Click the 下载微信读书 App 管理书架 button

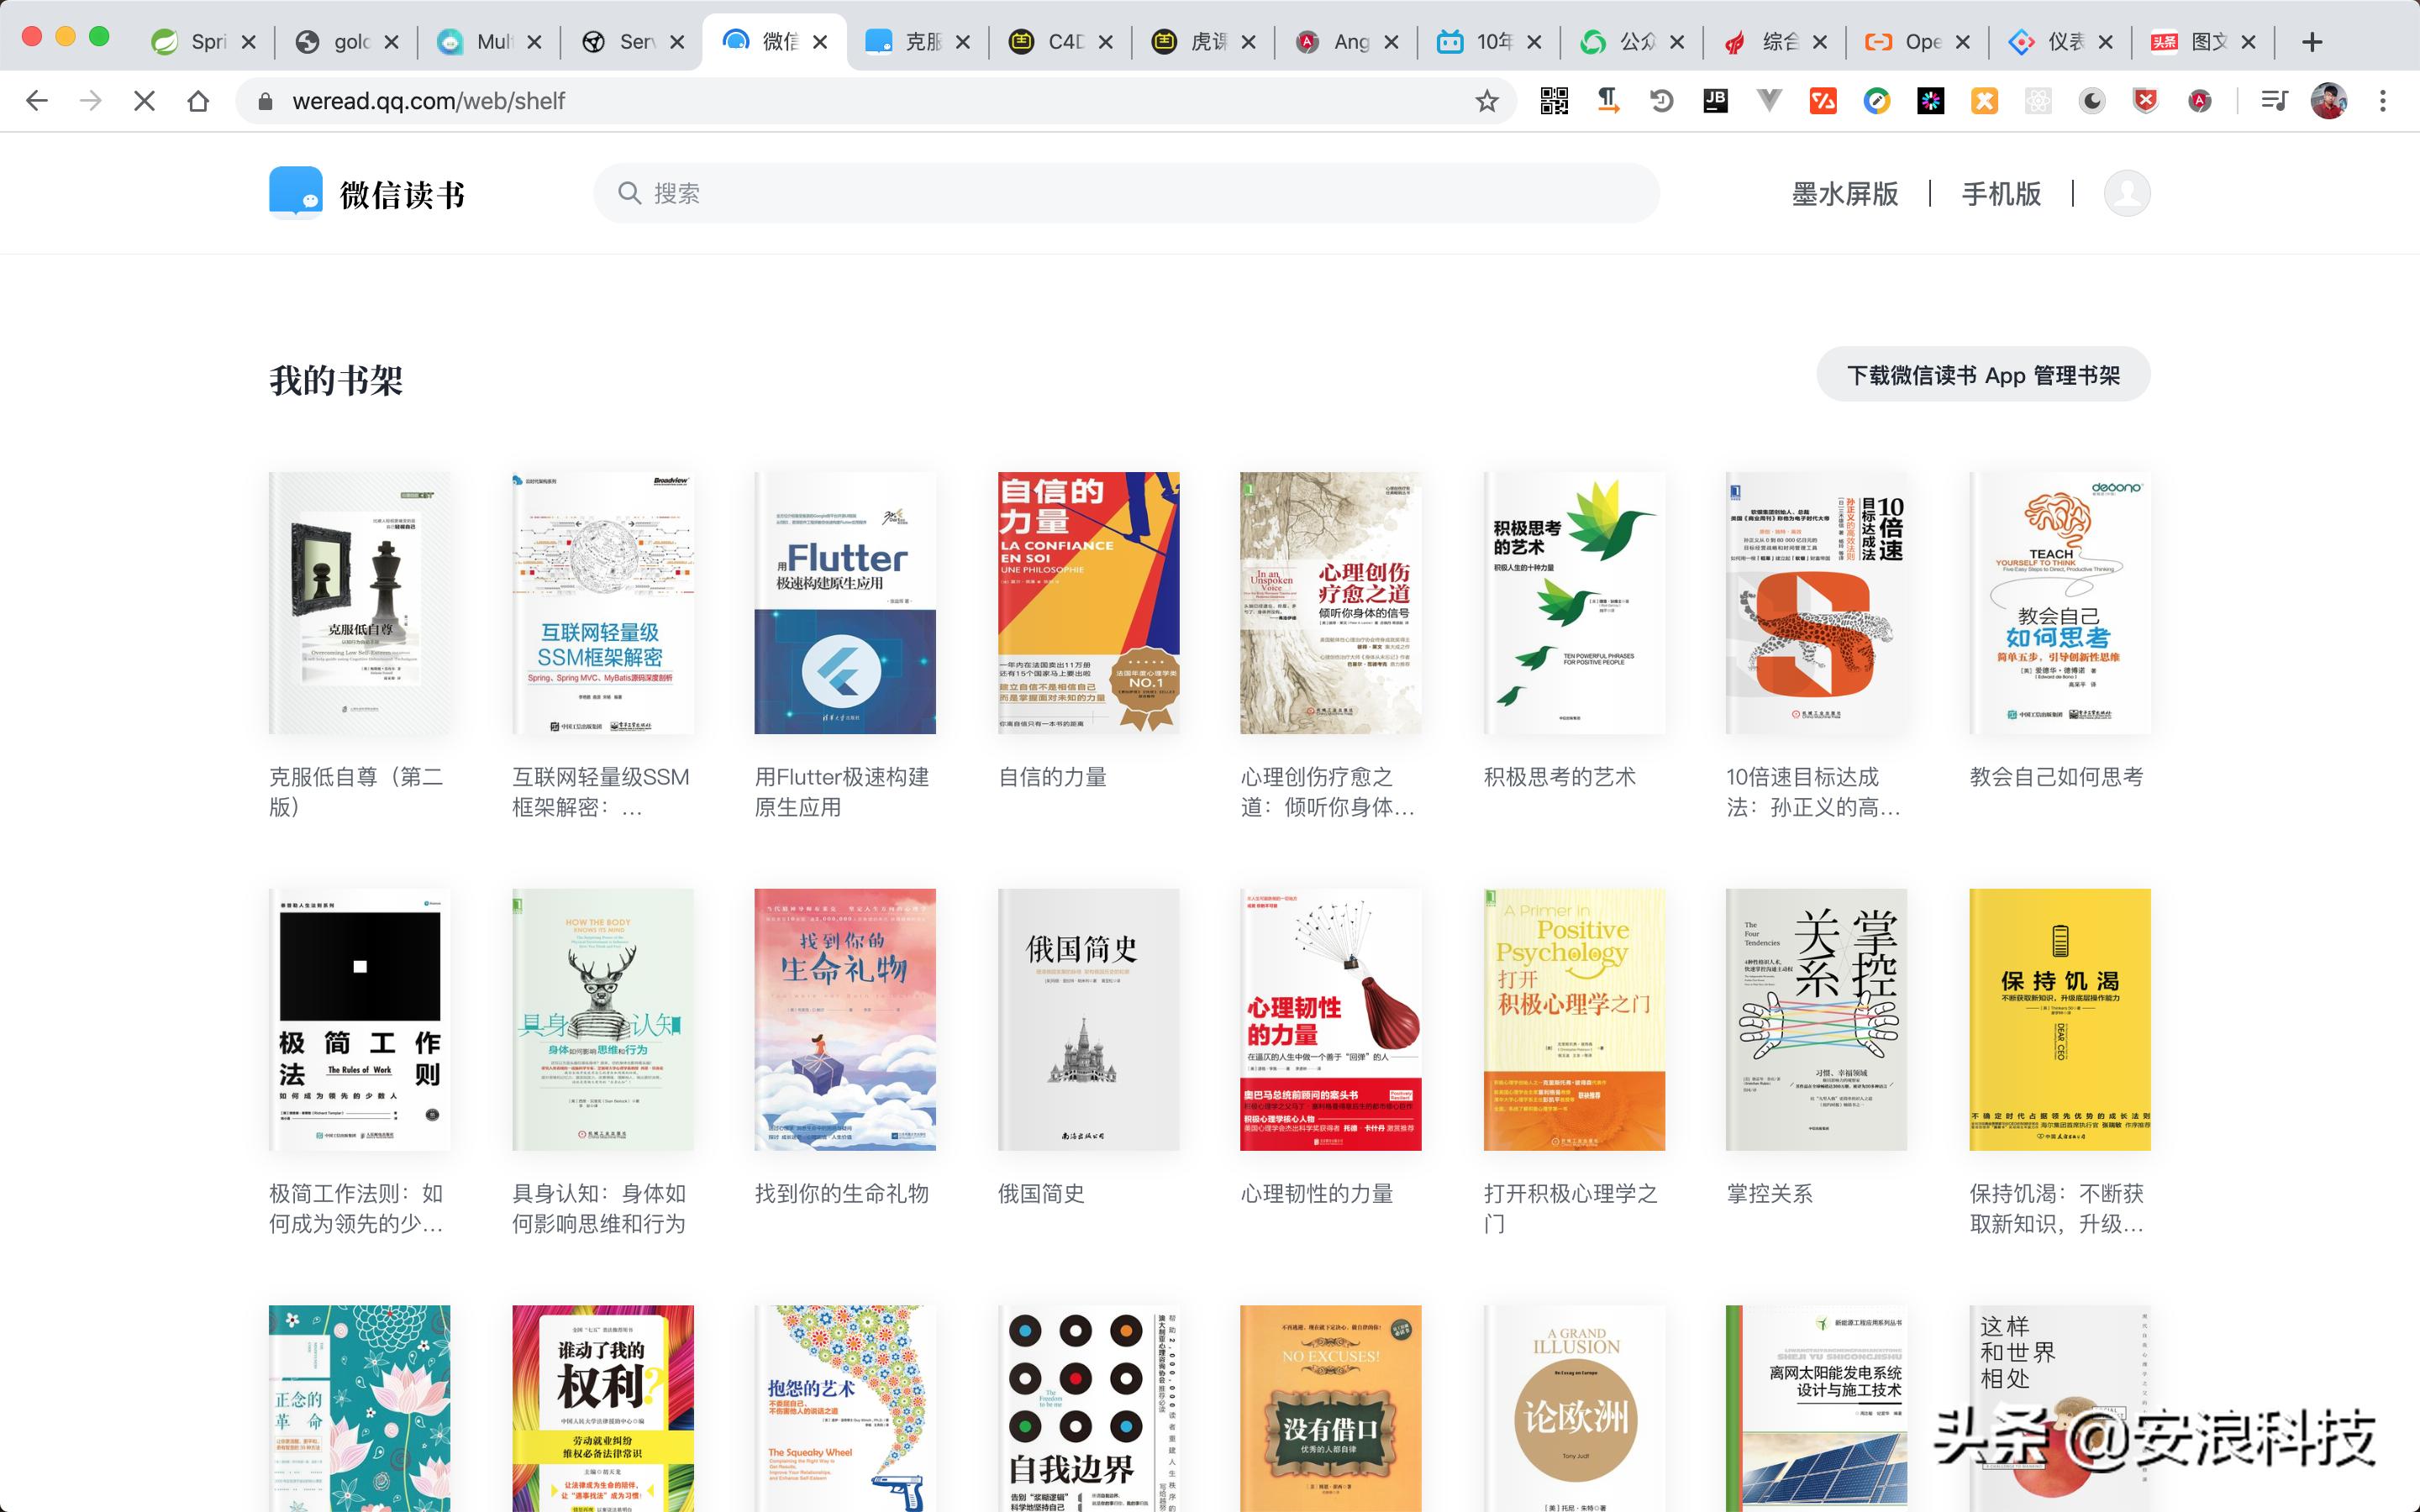coord(1982,375)
